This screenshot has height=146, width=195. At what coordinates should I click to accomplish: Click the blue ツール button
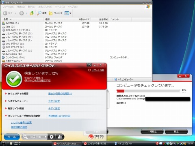(x=12, y=137)
